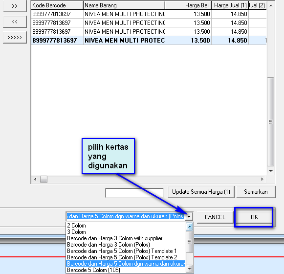Choose '2 Colom' from the list
Screen dimensions: 284x274
(126, 226)
